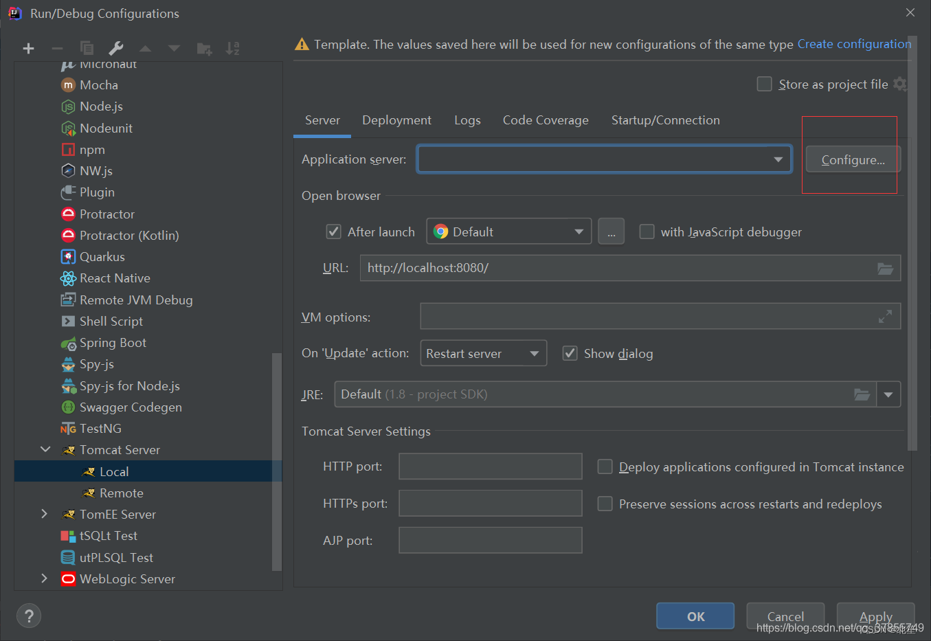Uncheck the After launch checkbox
The image size is (931, 641).
coord(333,232)
